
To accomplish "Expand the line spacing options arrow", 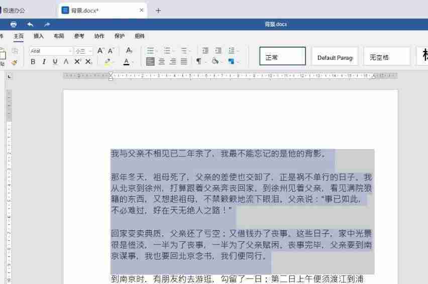I will coord(238,51).
